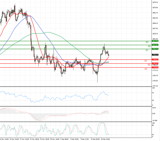160x141 pixels.
Task: Click the RSI panel 30 level
Action: click(x=153, y=100)
